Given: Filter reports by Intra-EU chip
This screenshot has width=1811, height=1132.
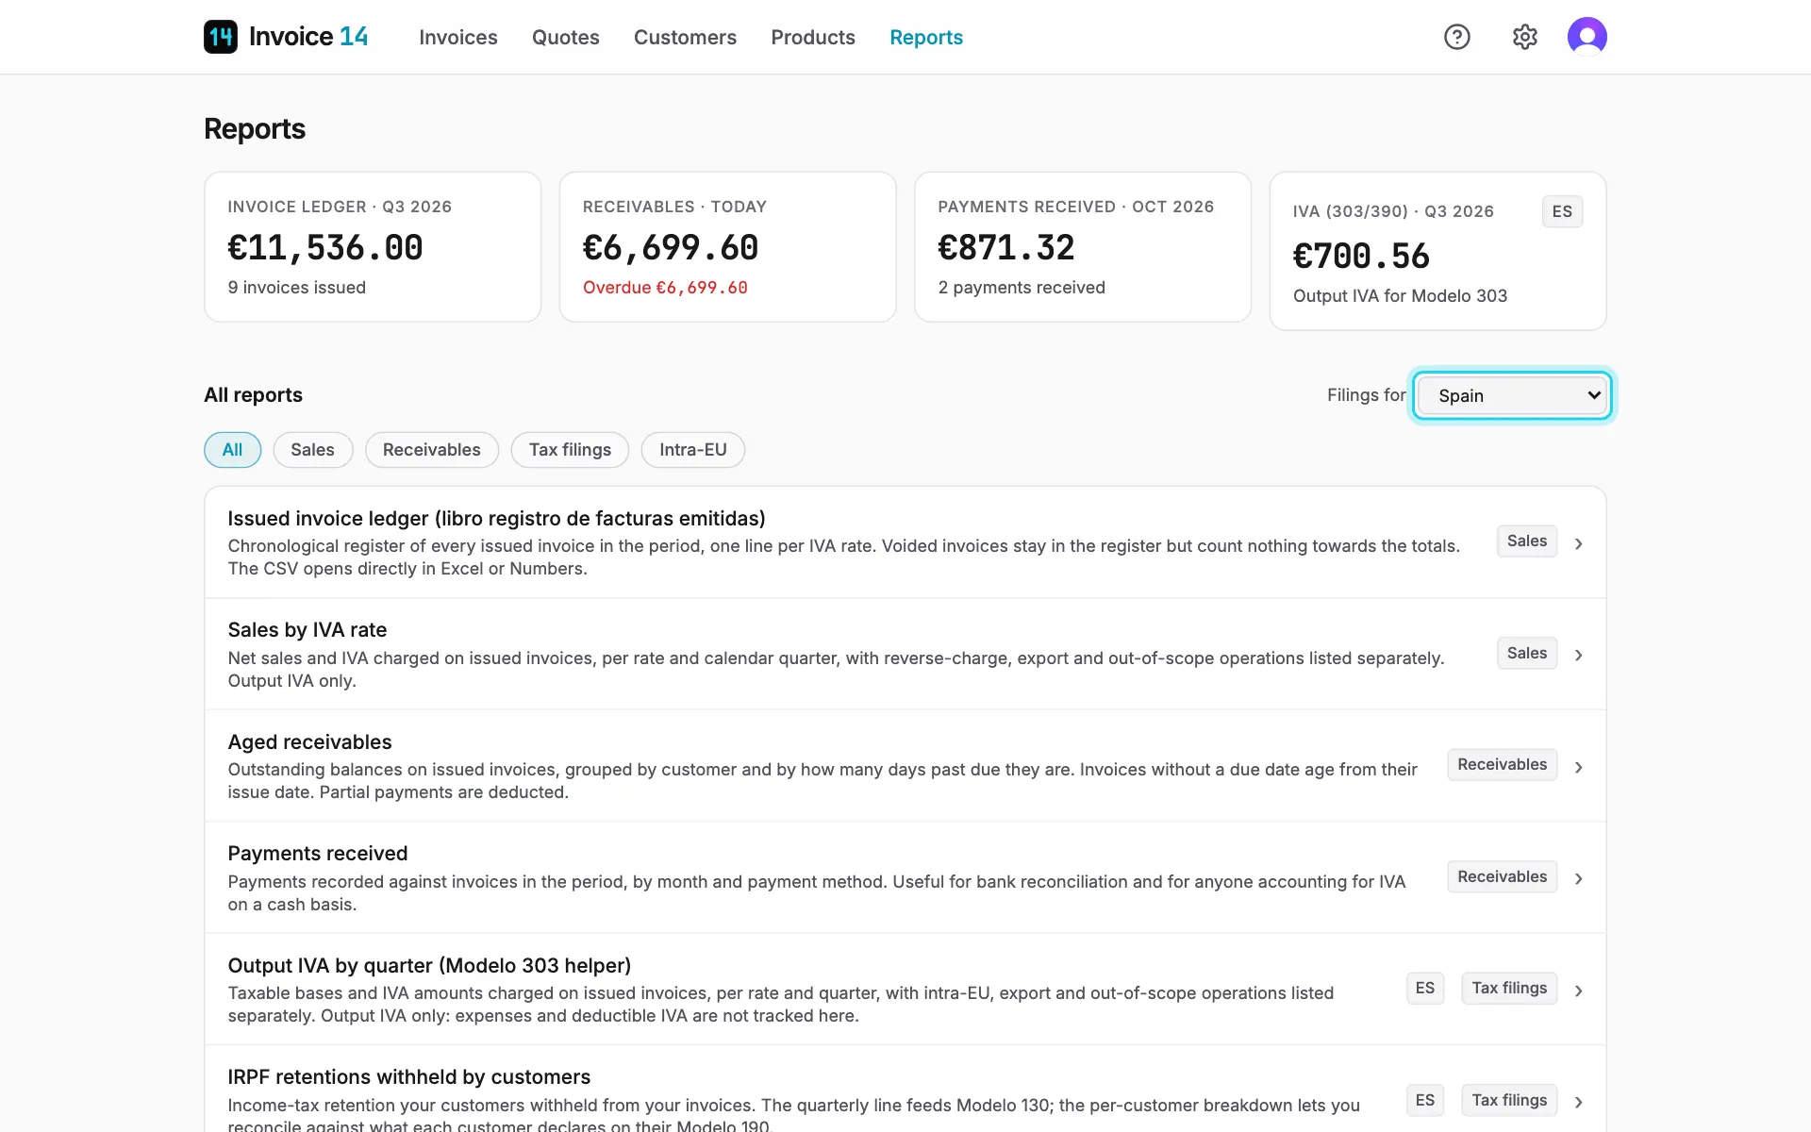Looking at the screenshot, I should (x=693, y=450).
